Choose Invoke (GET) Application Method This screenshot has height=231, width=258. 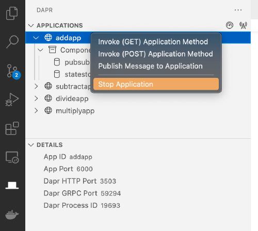click(153, 42)
